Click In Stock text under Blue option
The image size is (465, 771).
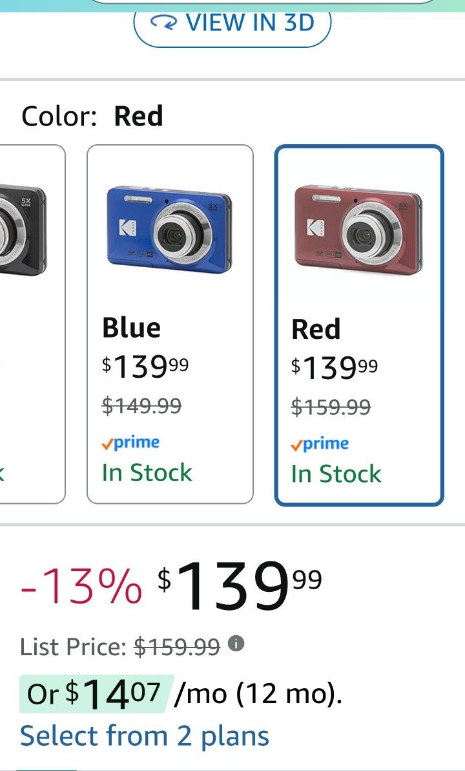[x=147, y=473]
